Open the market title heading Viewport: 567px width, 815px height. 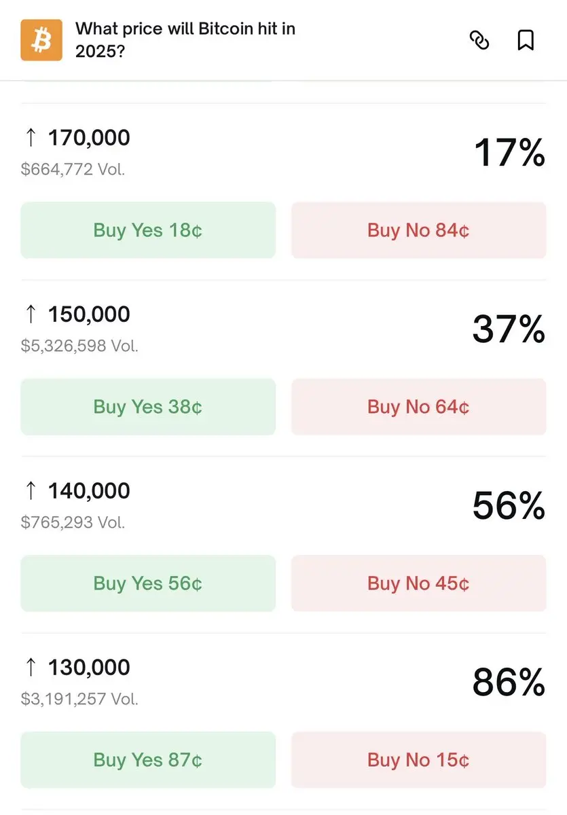tap(185, 40)
